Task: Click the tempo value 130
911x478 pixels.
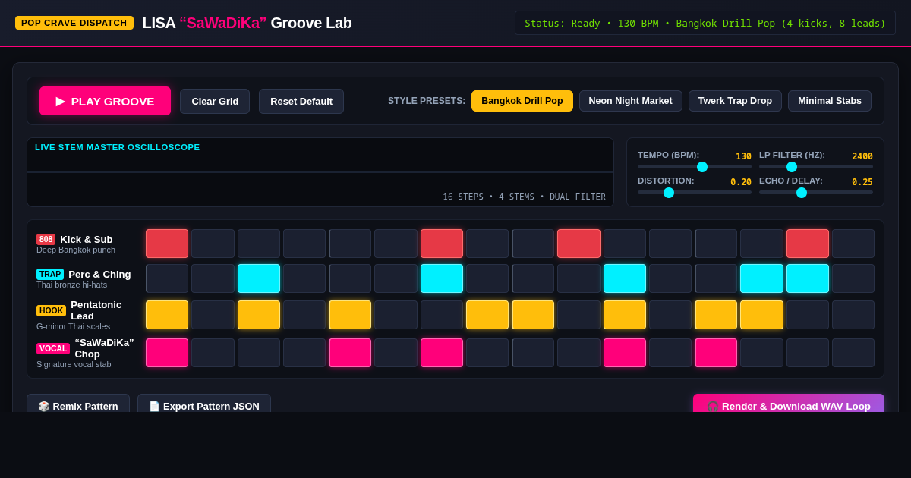Action: (743, 156)
